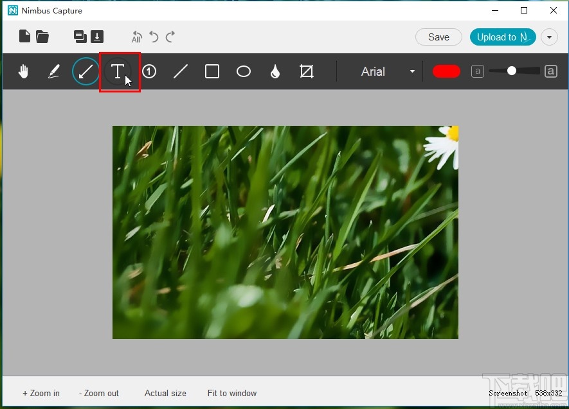The width and height of the screenshot is (569, 409).
Task: Click the small text size icon
Action: pyautogui.click(x=478, y=71)
